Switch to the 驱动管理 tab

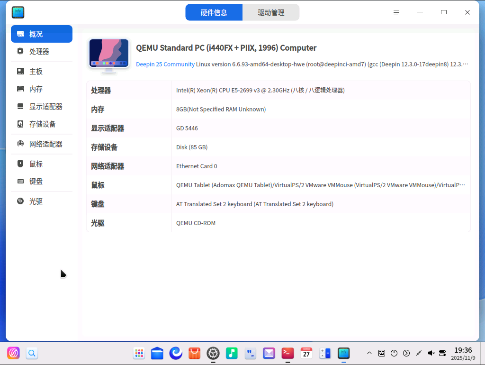click(271, 12)
